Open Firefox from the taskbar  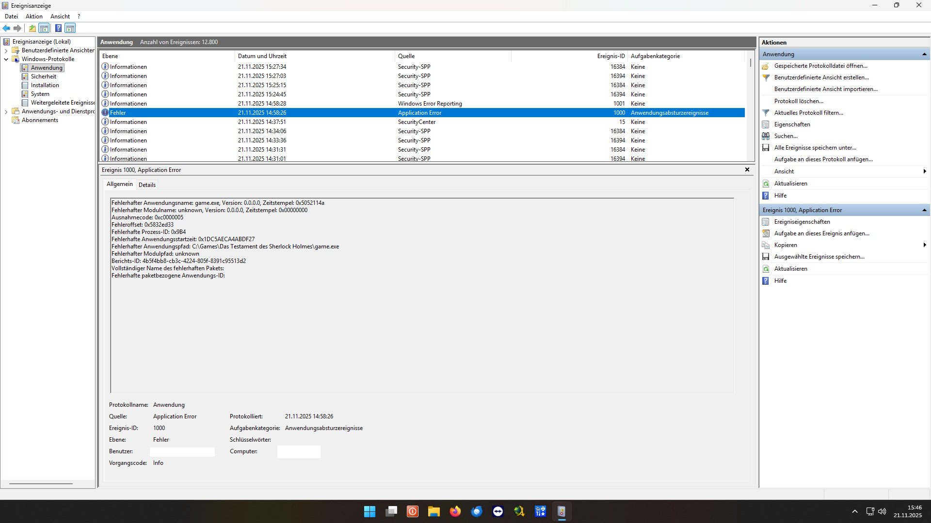point(455,511)
